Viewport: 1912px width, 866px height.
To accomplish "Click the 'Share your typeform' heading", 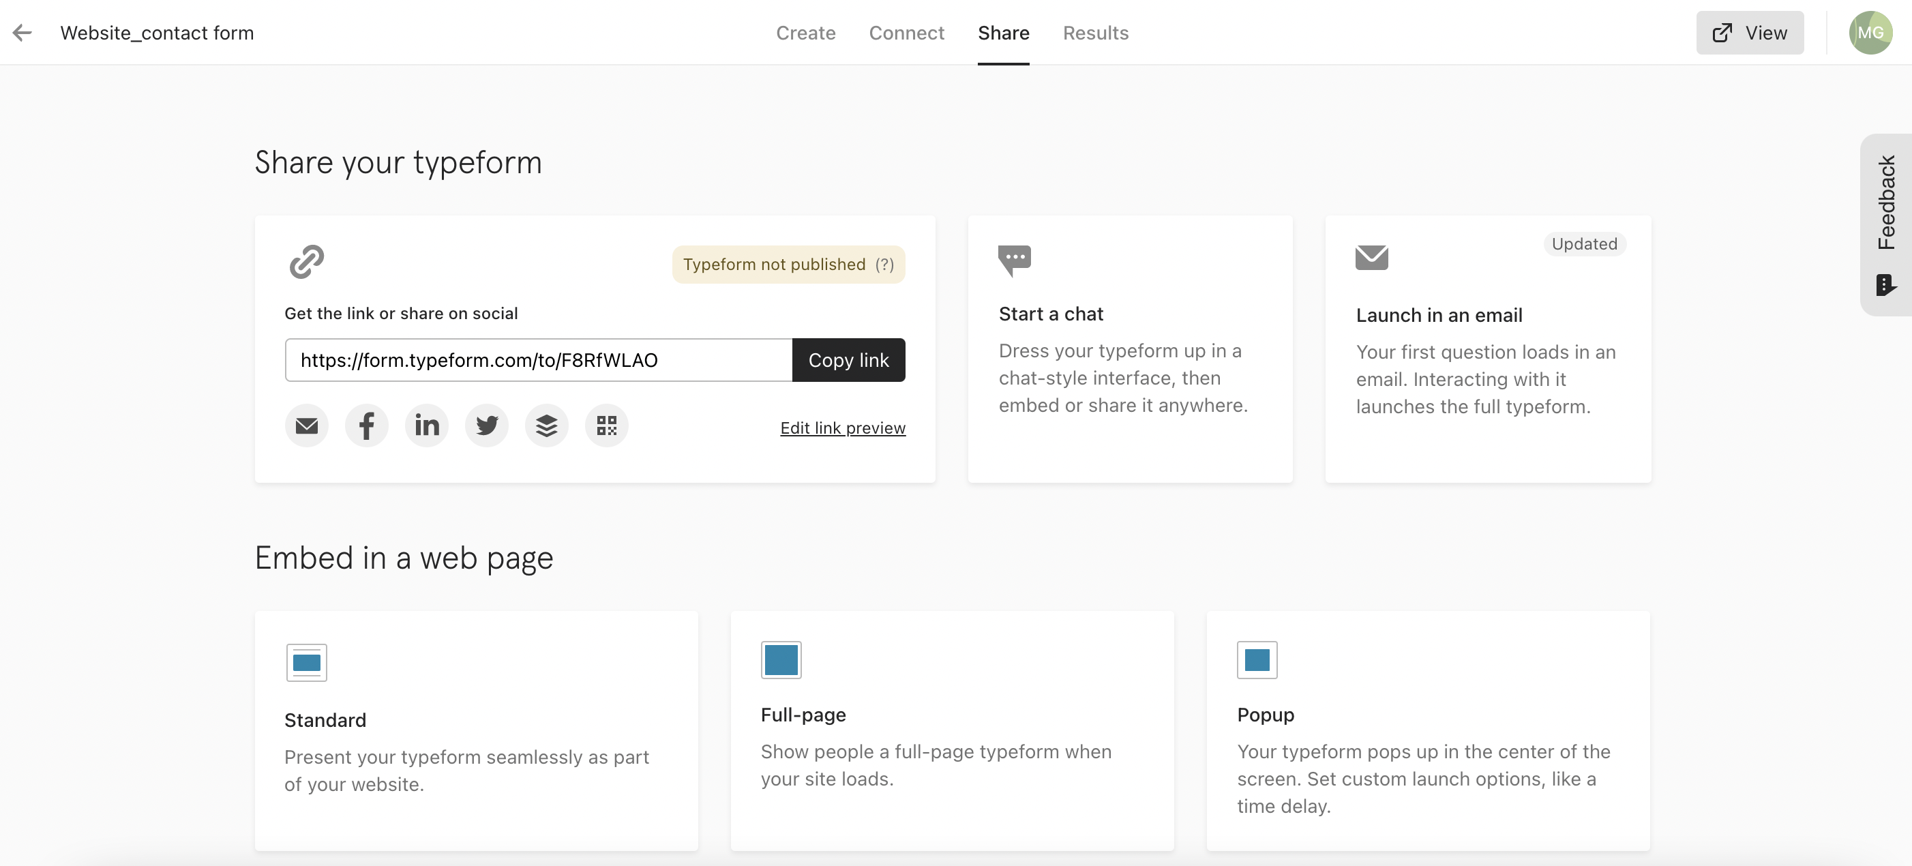I will 398,162.
